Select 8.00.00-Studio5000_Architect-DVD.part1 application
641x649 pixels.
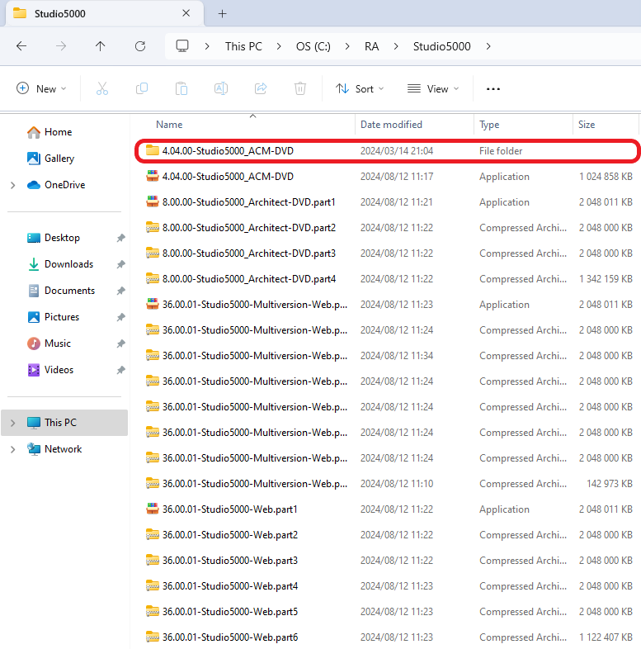pyautogui.click(x=388, y=202)
